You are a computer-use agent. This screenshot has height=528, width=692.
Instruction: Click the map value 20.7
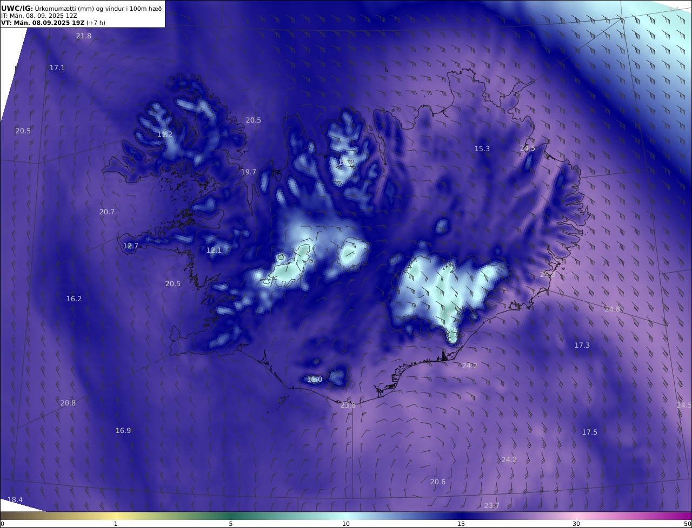(107, 212)
